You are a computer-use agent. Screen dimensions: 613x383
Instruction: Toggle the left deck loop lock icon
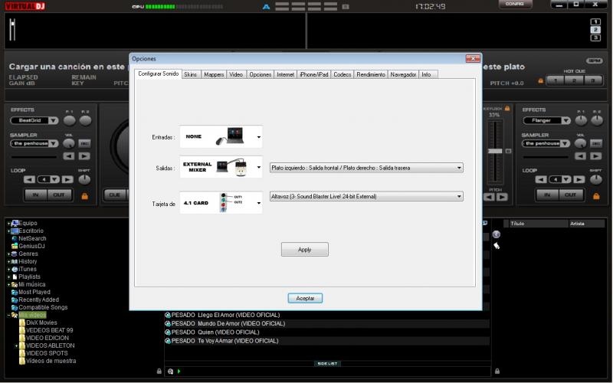pos(84,196)
